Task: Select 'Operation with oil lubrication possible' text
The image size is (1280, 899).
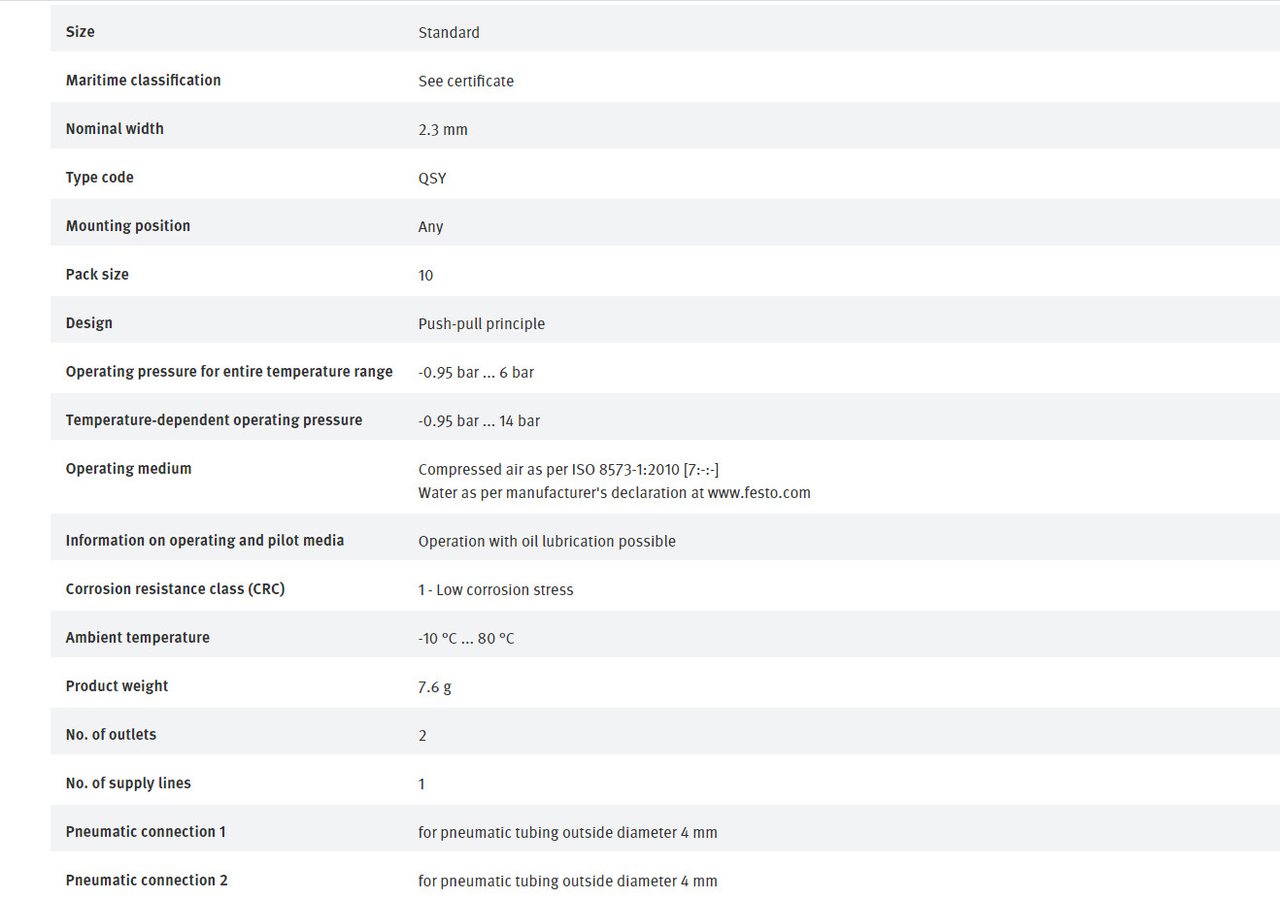Action: (x=547, y=542)
